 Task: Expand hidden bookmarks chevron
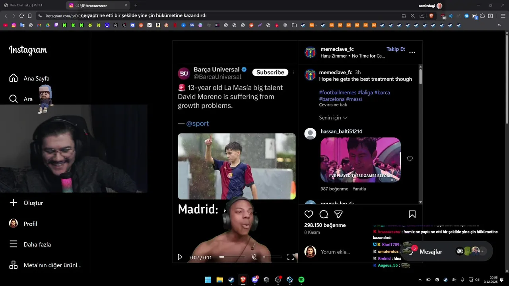tap(499, 25)
